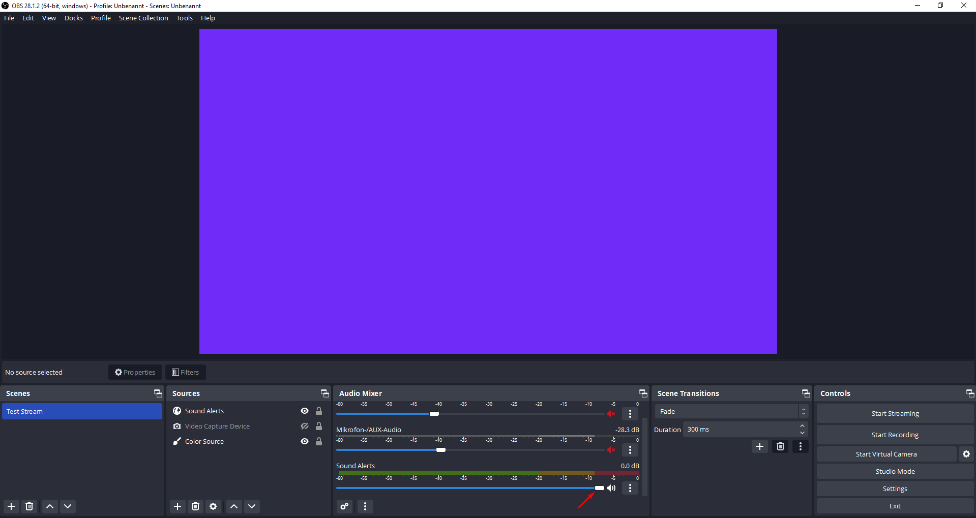Open the Fade transition dropdown
The image size is (976, 518).
pos(731,411)
